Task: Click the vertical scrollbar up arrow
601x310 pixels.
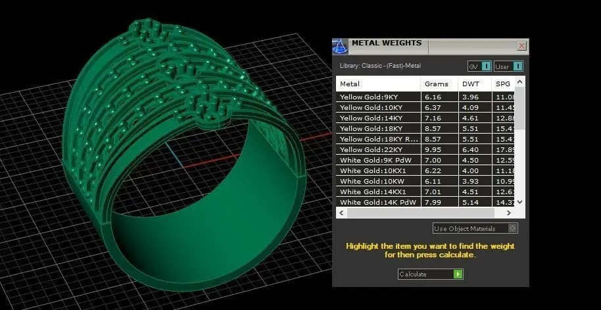Action: (519, 82)
